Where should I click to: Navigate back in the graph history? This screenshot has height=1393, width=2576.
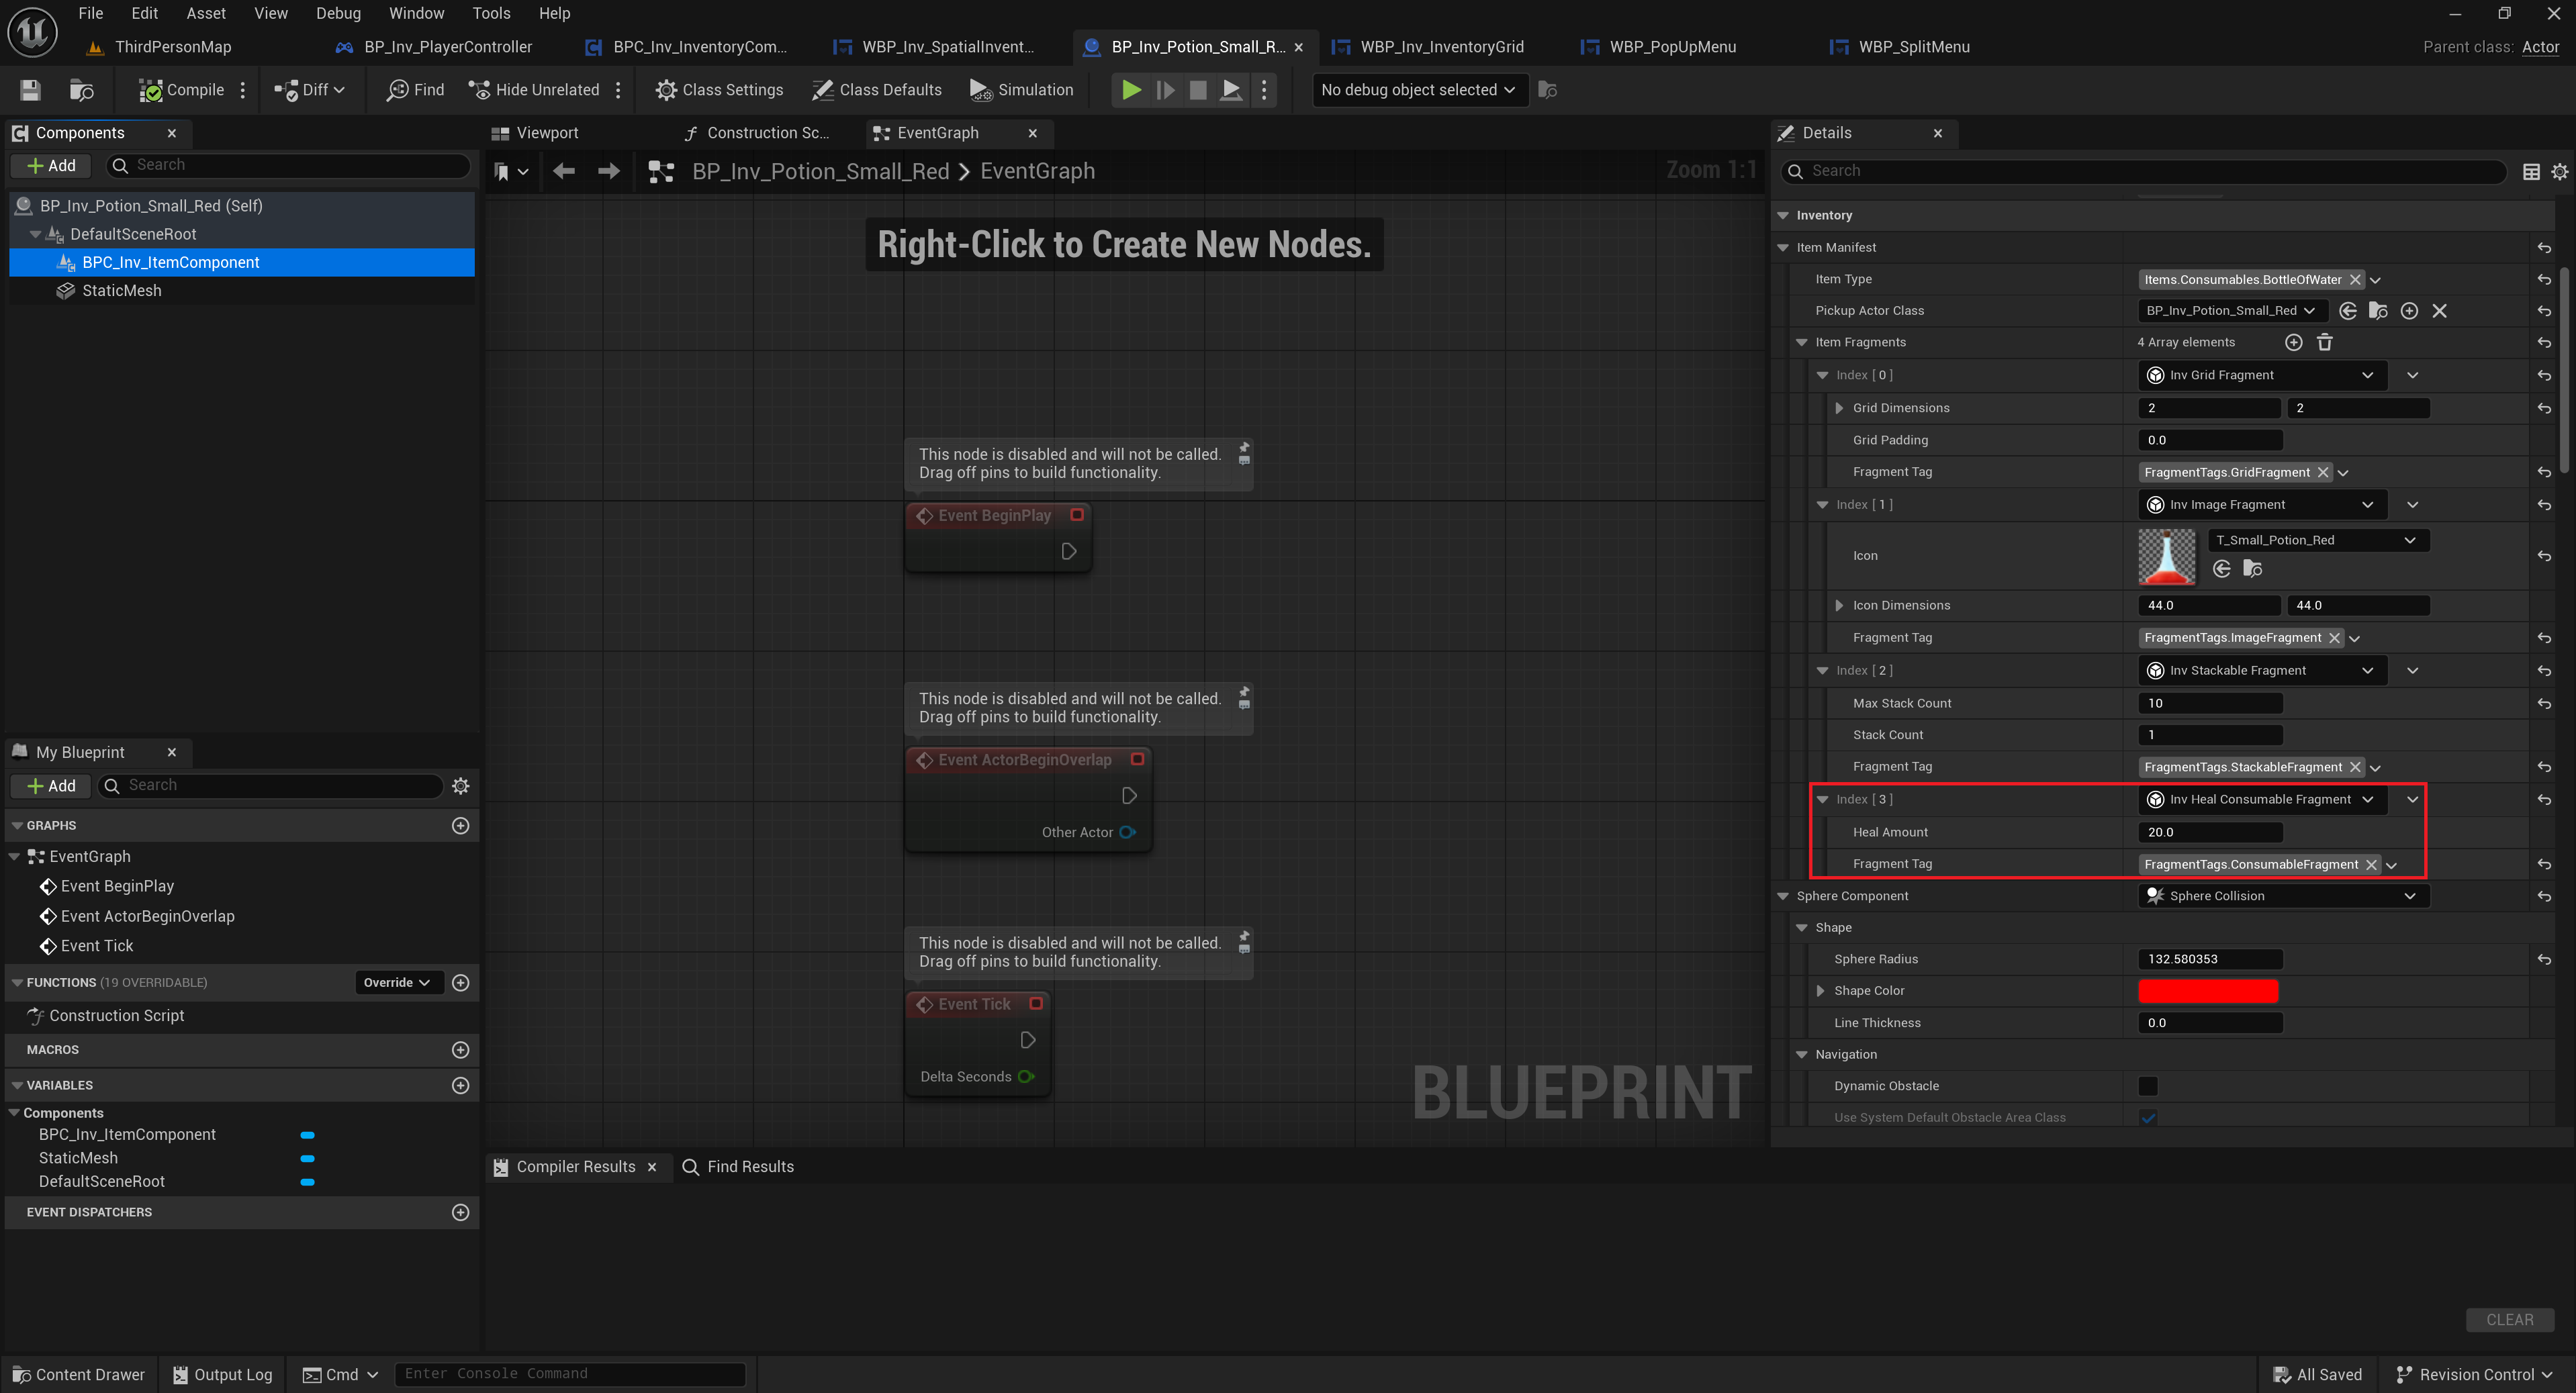564,172
